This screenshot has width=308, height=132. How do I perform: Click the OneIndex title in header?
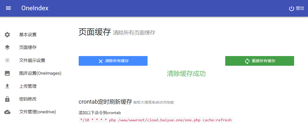(x=35, y=8)
